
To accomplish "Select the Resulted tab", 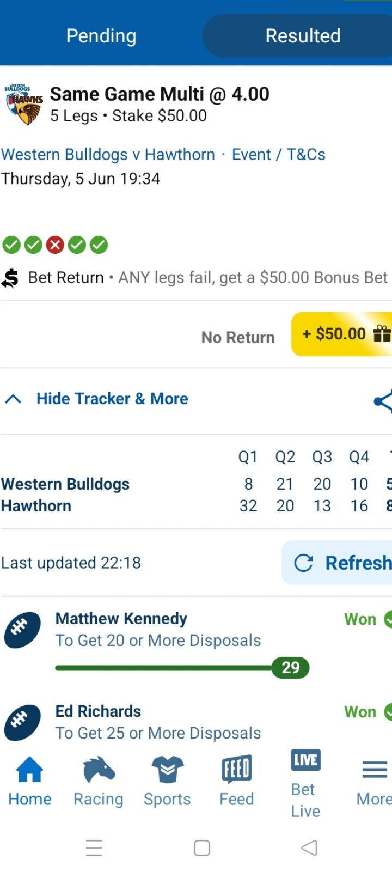I will 303,36.
